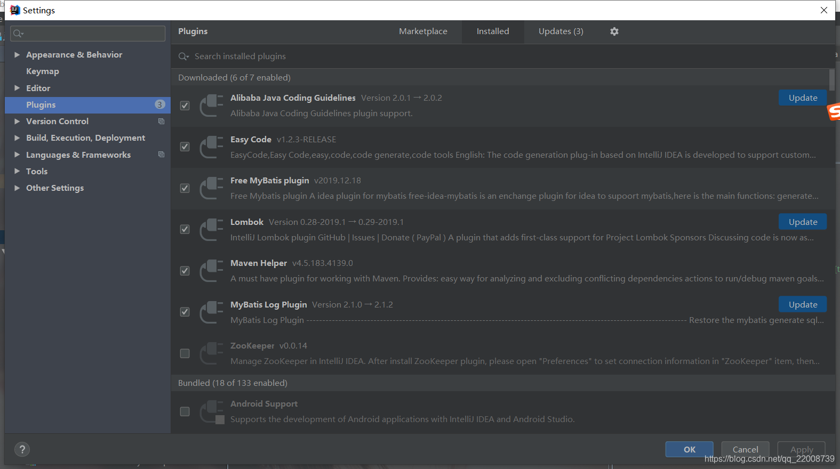Update the MyBatis Log Plugin

pos(803,304)
